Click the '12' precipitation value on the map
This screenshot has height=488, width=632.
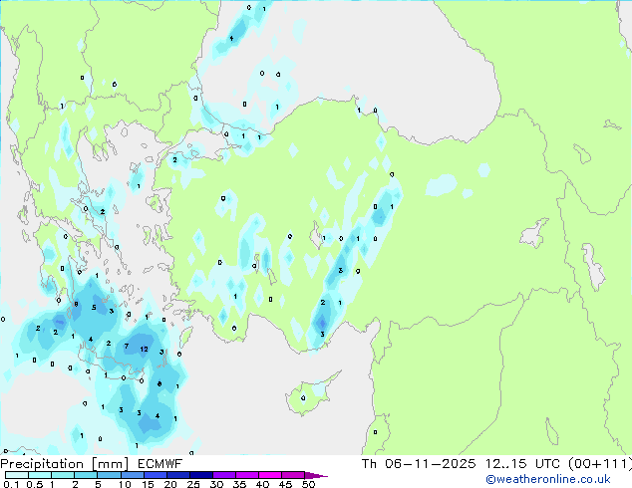[144, 350]
